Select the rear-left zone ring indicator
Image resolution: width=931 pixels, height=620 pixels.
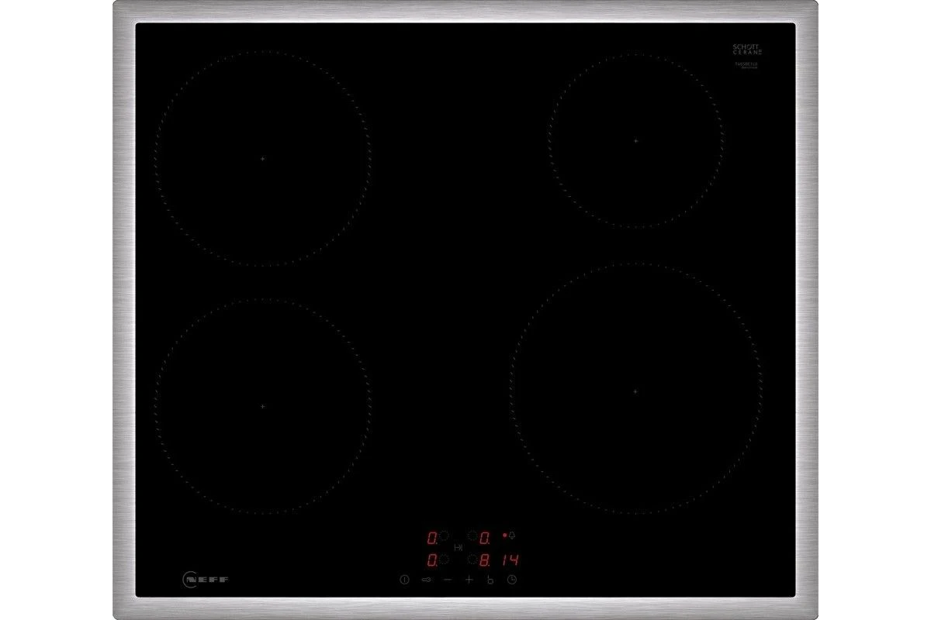coord(445,536)
